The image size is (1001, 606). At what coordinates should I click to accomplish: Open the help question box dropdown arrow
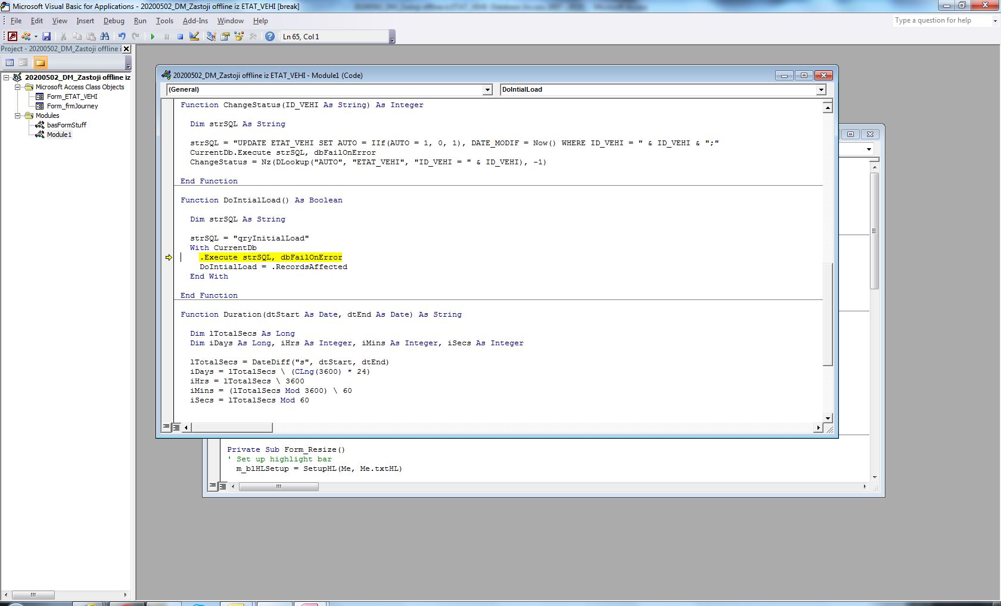click(x=994, y=21)
